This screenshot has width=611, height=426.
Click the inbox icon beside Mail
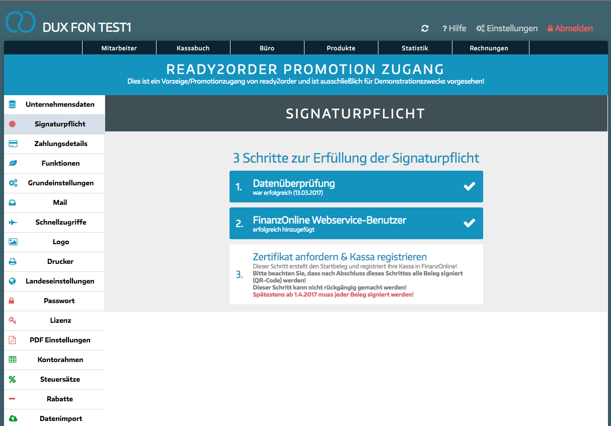point(13,203)
